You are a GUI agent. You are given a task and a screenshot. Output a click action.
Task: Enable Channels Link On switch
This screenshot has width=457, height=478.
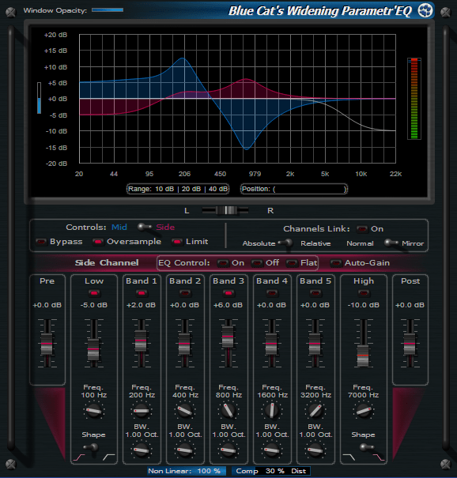click(x=362, y=229)
